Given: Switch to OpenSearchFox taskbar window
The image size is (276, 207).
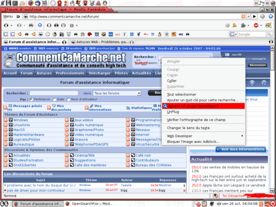Looking at the screenshot, I should point(89,204).
